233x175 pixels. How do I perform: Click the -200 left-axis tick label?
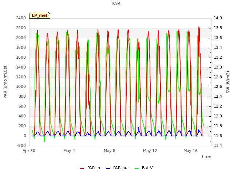click(21, 145)
